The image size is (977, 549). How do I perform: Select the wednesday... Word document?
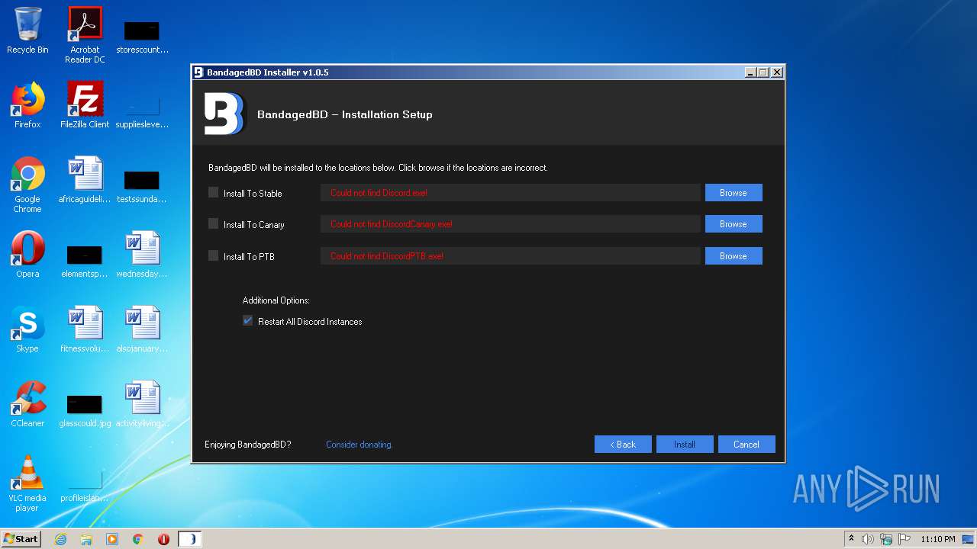click(142, 255)
